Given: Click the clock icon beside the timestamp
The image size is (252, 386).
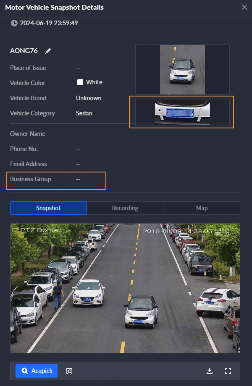Looking at the screenshot, I should [14, 23].
